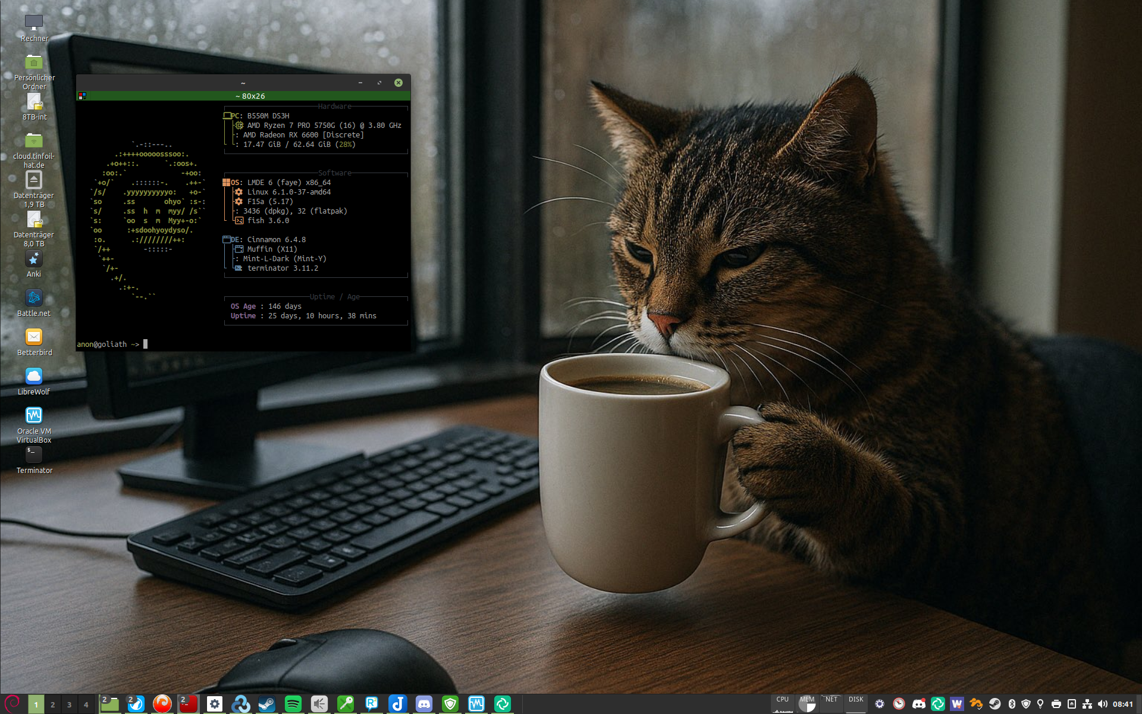
Task: Launch Anki from the desktop
Action: (x=34, y=264)
